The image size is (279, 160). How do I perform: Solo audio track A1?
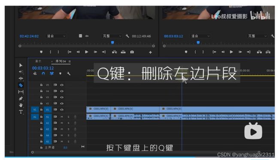pyautogui.click(x=69, y=117)
